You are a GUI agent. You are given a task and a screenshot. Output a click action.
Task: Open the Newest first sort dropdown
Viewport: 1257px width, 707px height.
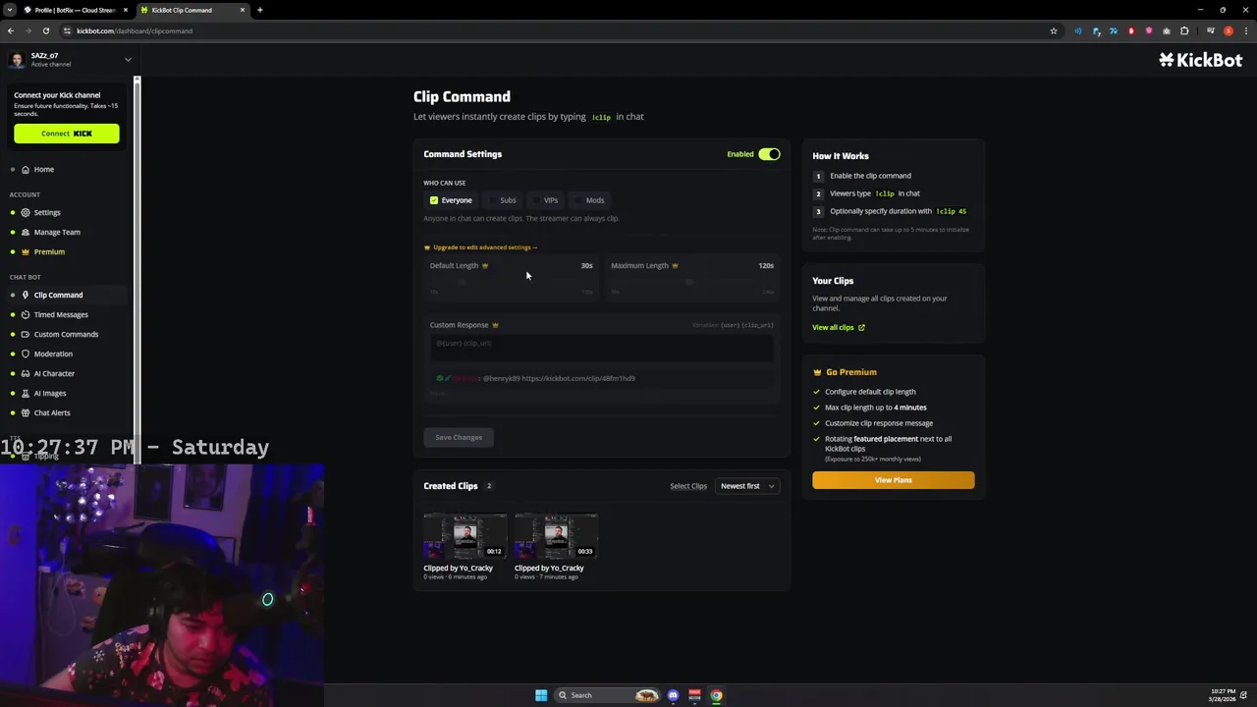tap(748, 486)
